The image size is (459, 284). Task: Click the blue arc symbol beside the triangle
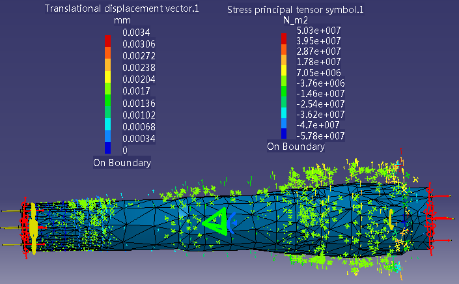coord(232,223)
